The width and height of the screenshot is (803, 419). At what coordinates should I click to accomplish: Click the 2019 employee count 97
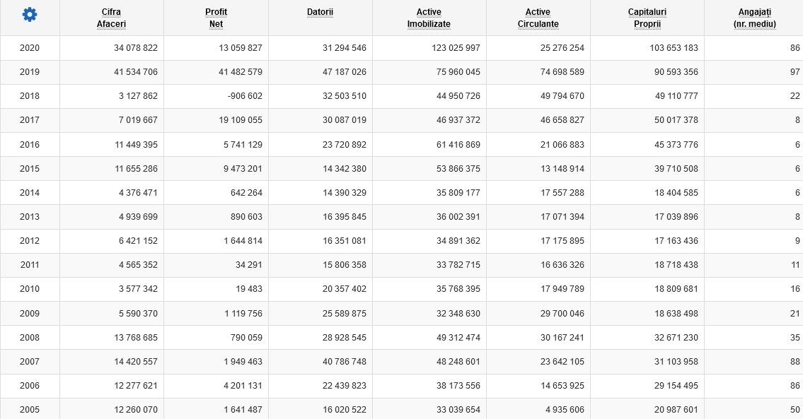795,71
